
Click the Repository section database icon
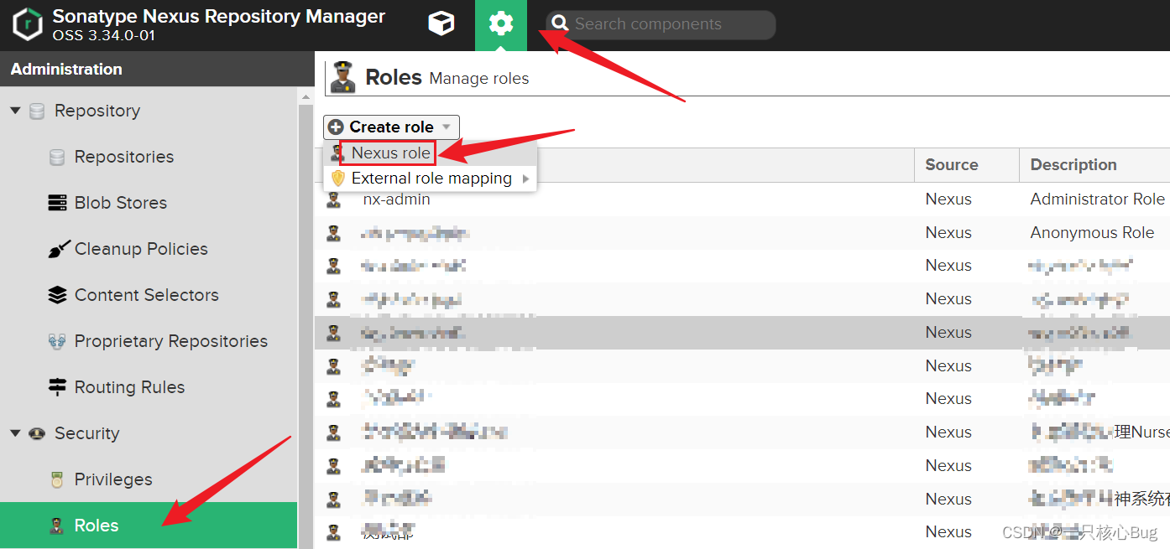click(37, 111)
